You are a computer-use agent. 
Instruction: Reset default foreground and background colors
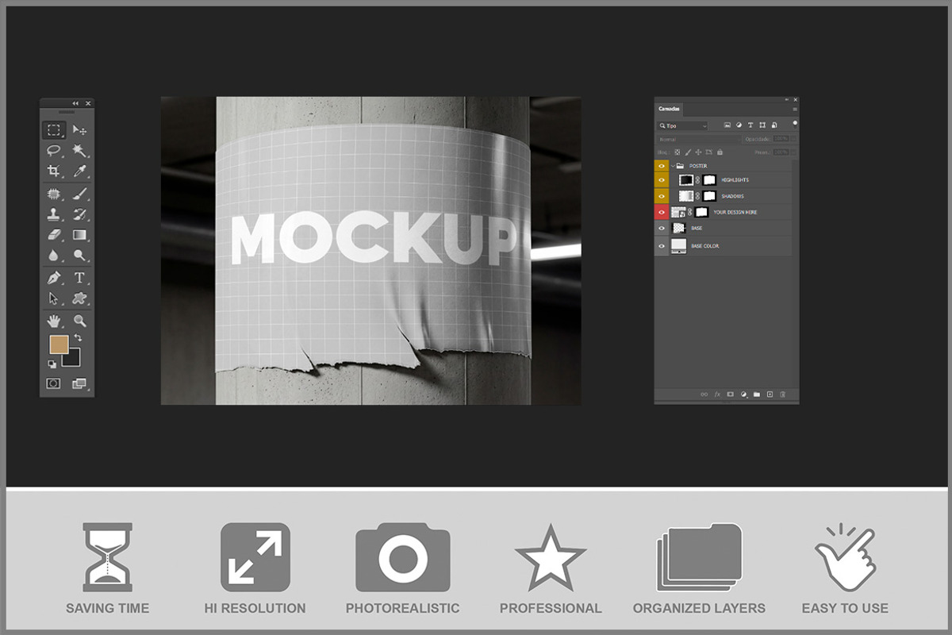pyautogui.click(x=52, y=364)
